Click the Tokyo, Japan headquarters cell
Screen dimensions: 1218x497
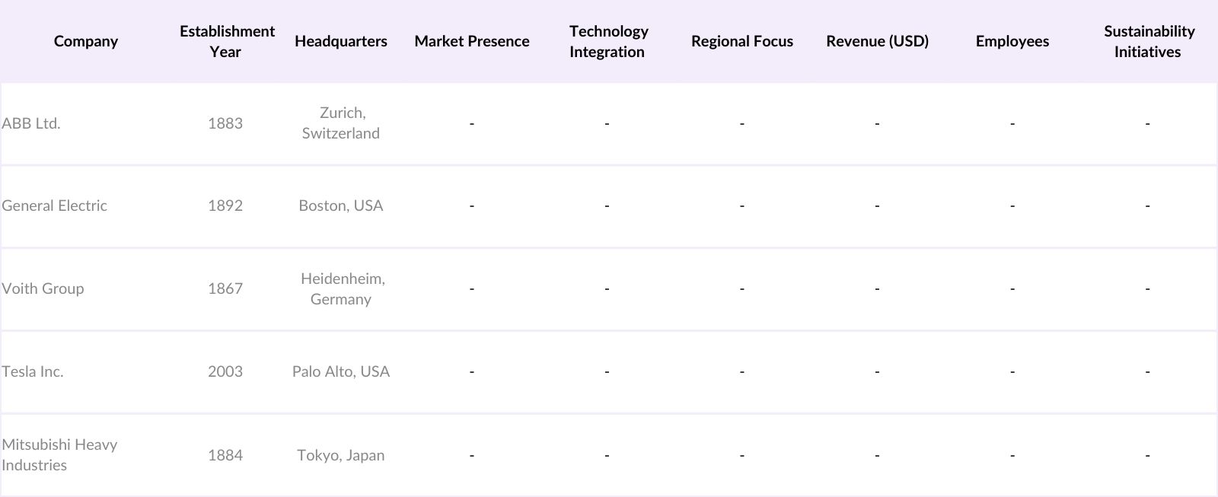(x=341, y=455)
